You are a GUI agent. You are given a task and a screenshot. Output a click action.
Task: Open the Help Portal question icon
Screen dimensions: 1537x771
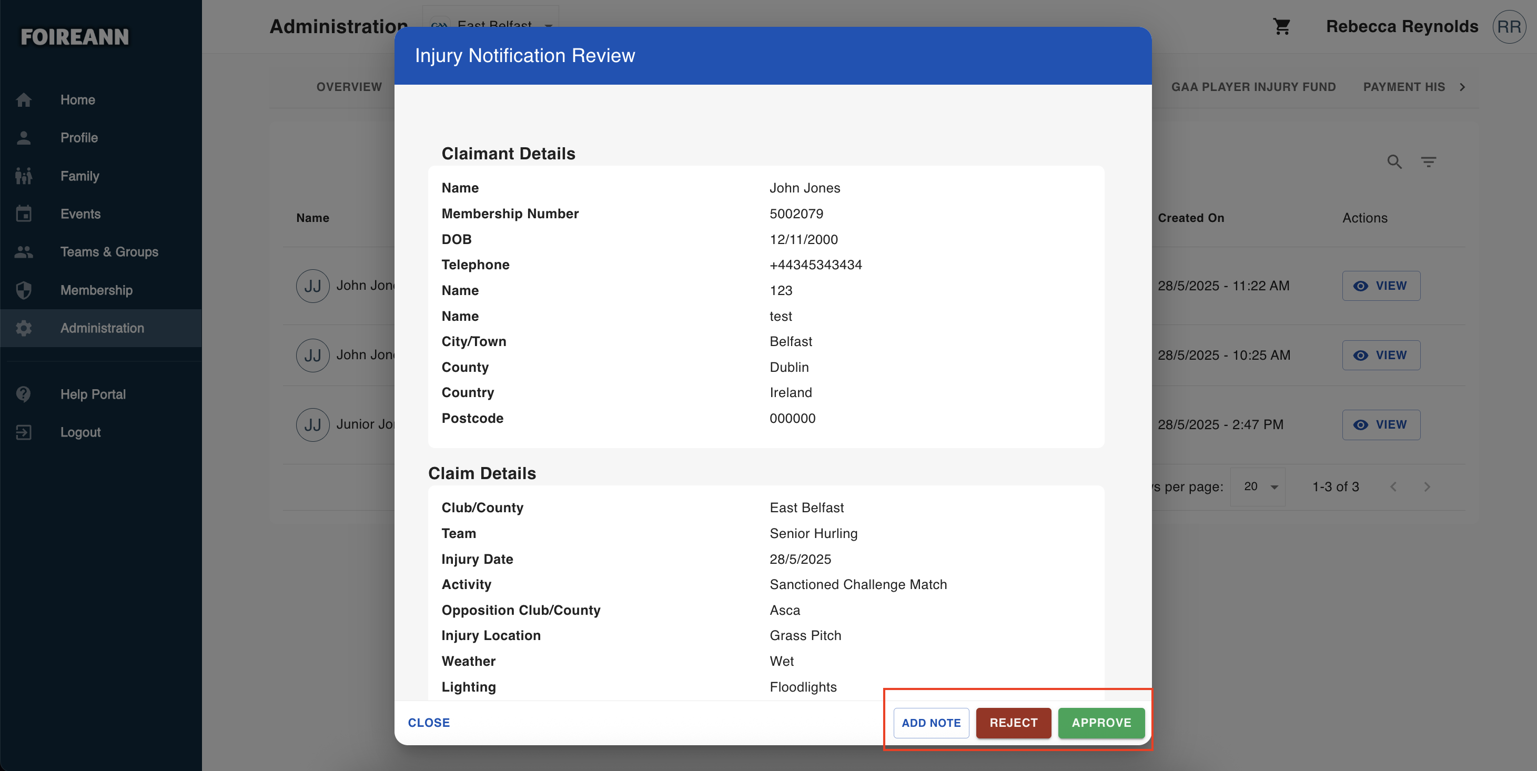tap(24, 394)
